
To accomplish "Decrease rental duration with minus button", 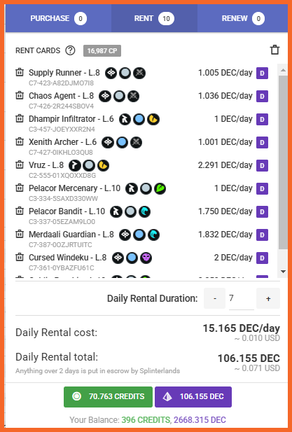I will [x=214, y=298].
